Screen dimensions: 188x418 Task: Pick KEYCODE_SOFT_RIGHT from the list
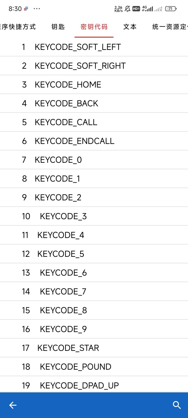point(80,66)
